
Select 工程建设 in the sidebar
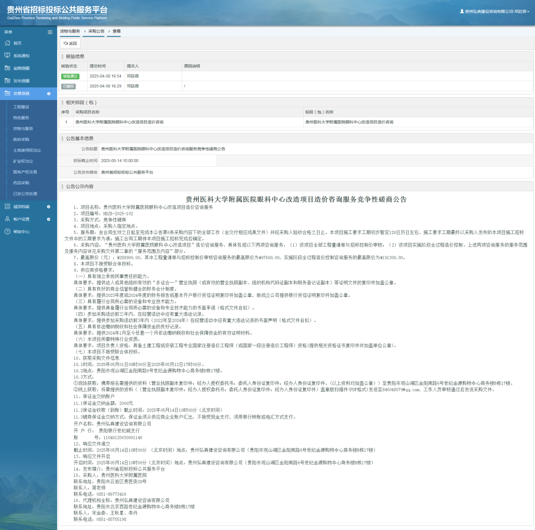(21, 107)
